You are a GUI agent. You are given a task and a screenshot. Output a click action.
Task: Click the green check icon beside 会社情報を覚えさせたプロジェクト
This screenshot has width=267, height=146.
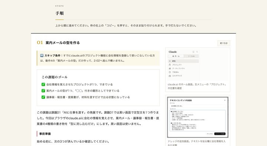coord(43,84)
